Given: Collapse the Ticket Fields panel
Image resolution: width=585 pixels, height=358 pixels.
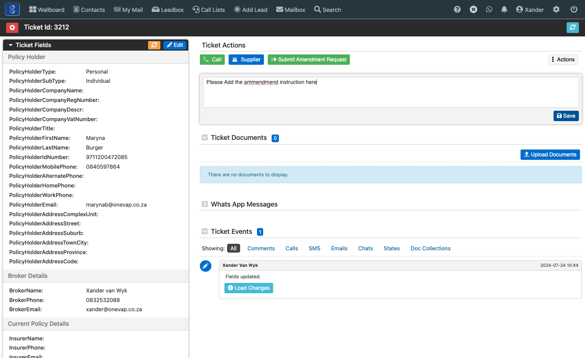Looking at the screenshot, I should click(x=11, y=45).
